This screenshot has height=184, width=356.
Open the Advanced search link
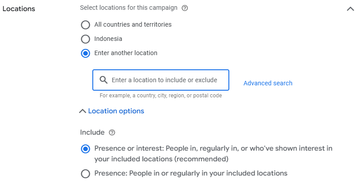268,83
